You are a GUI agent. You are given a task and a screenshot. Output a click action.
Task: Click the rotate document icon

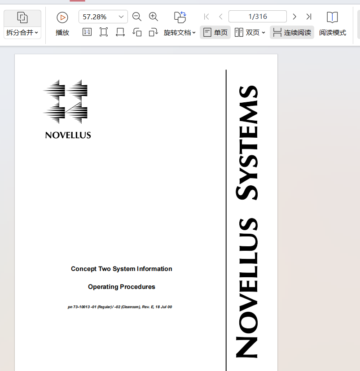180,17
